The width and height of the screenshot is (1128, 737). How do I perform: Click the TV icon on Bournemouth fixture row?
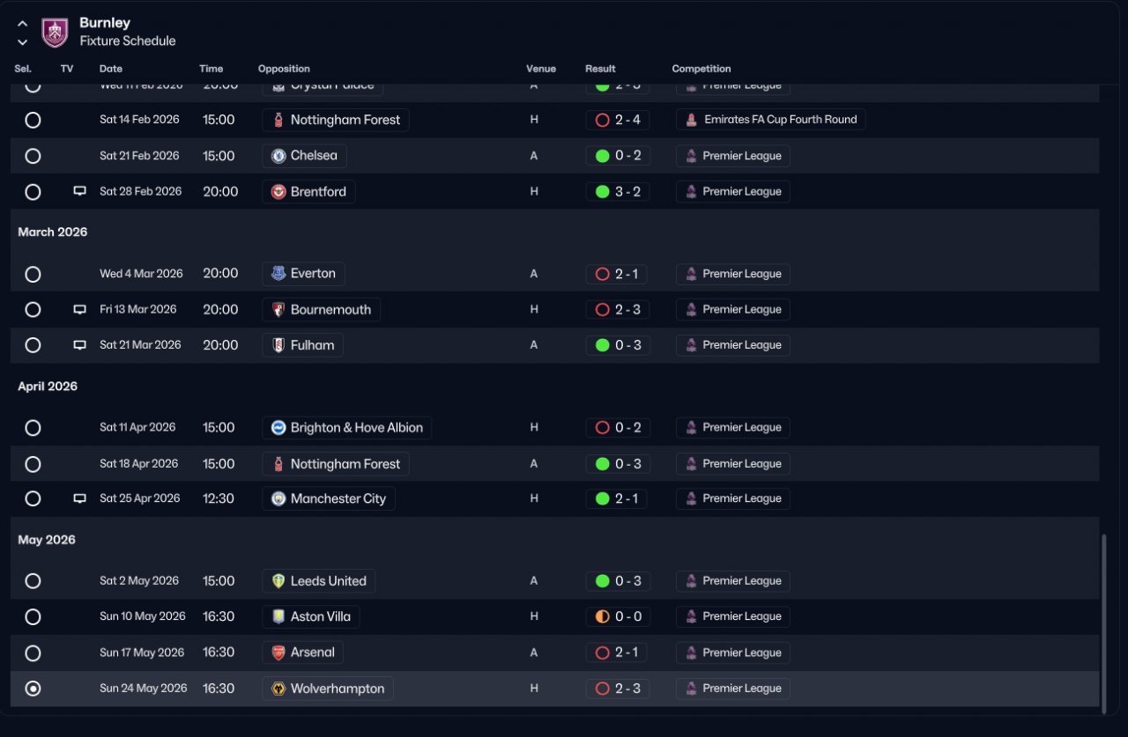tap(80, 309)
